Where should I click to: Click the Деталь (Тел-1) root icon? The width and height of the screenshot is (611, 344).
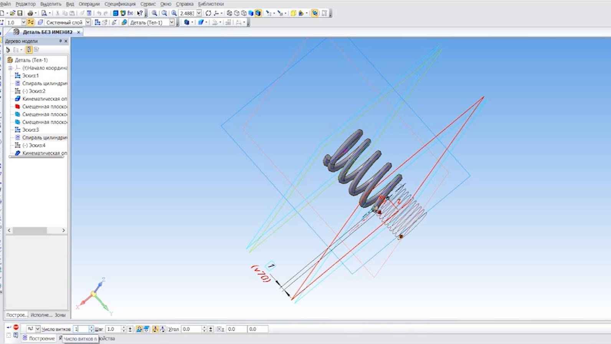click(x=10, y=60)
